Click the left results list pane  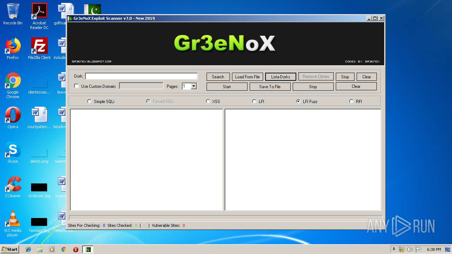(147, 159)
